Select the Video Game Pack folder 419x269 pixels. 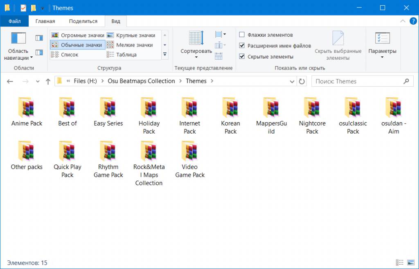tap(190, 152)
